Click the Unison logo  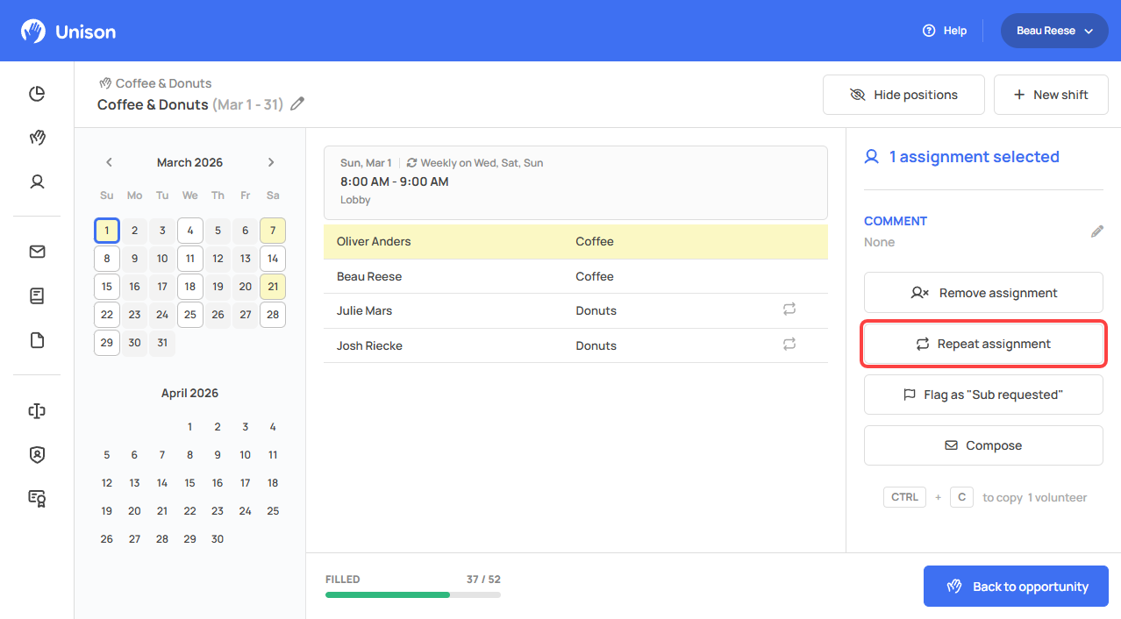click(x=68, y=32)
